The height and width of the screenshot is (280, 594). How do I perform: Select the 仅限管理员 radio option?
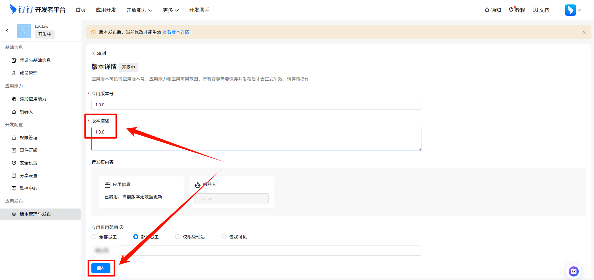coord(178,237)
